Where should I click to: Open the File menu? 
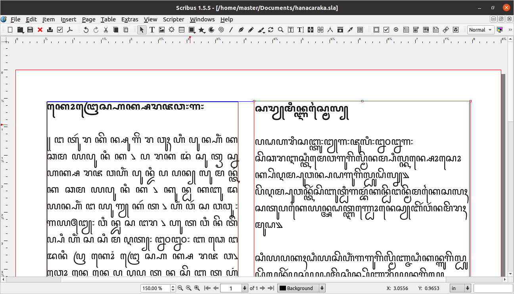click(15, 19)
